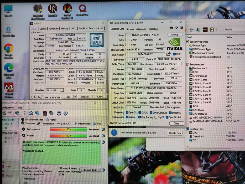Select the Mortal Kombat XL desktop icon
Viewport: 245px width, 184px height.
click(67, 11)
